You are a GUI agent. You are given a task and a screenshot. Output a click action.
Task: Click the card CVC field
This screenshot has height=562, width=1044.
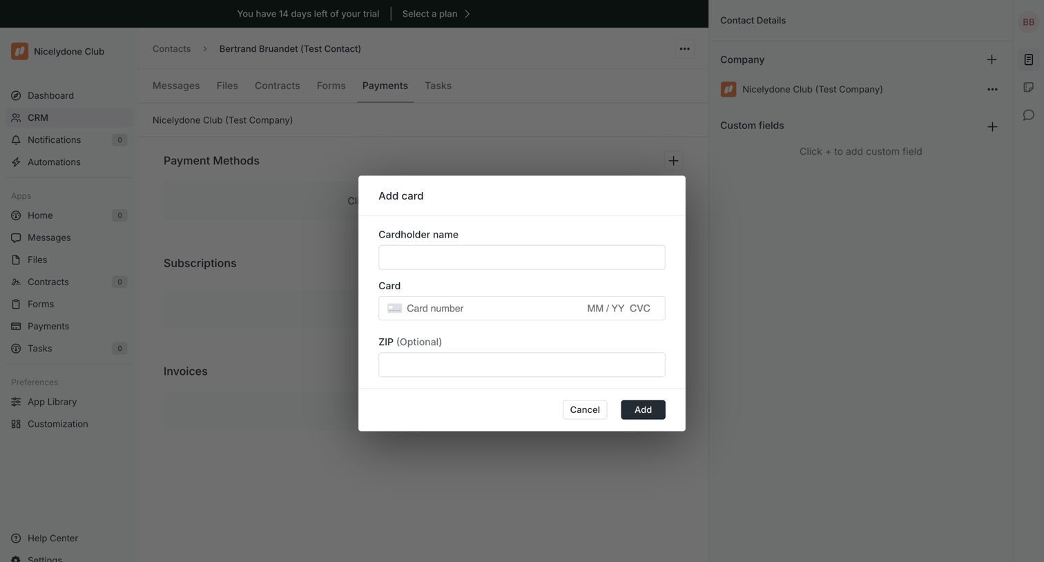640,309
